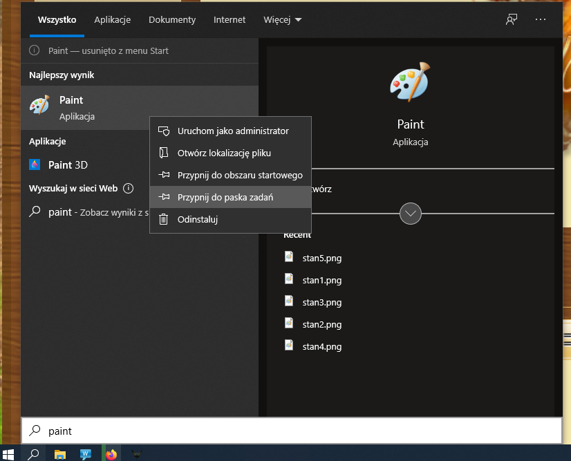Image resolution: width=571 pixels, height=461 pixels.
Task: Click the taskbar search magnifier icon
Action: click(33, 454)
